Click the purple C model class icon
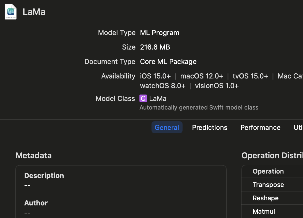The height and width of the screenshot is (218, 303). [x=143, y=99]
